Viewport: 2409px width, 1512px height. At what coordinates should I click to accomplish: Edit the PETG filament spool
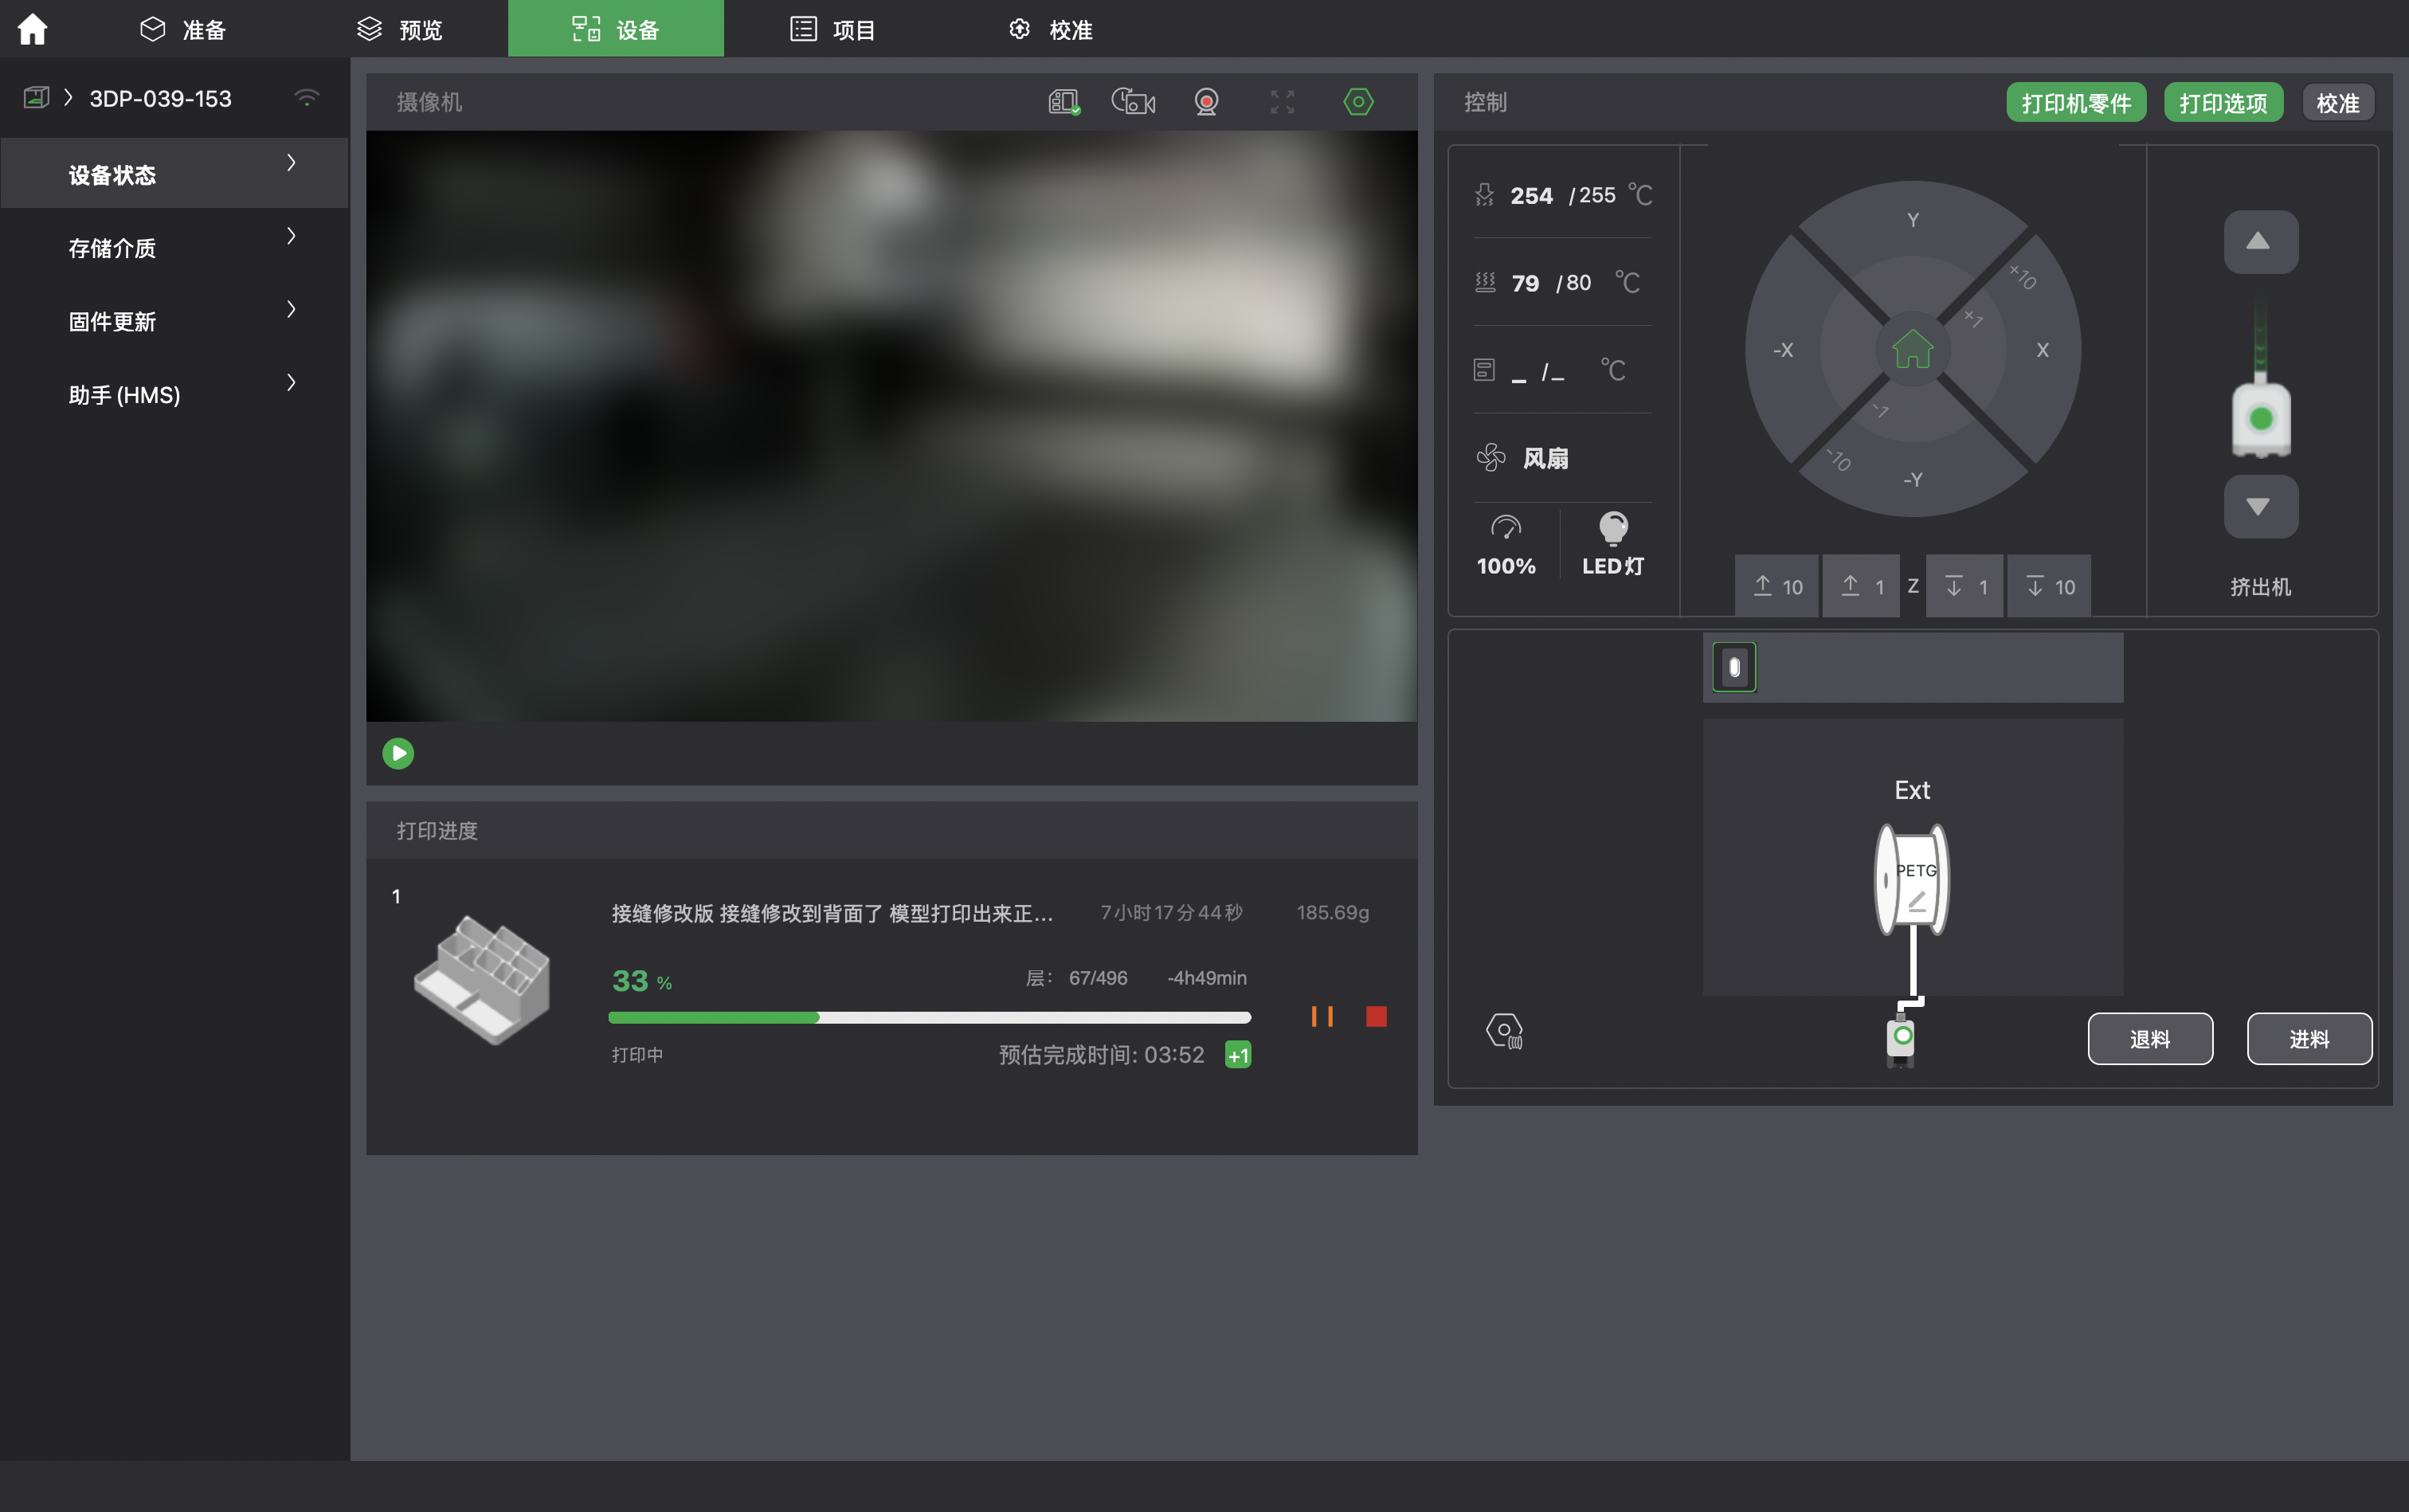[x=1912, y=880]
